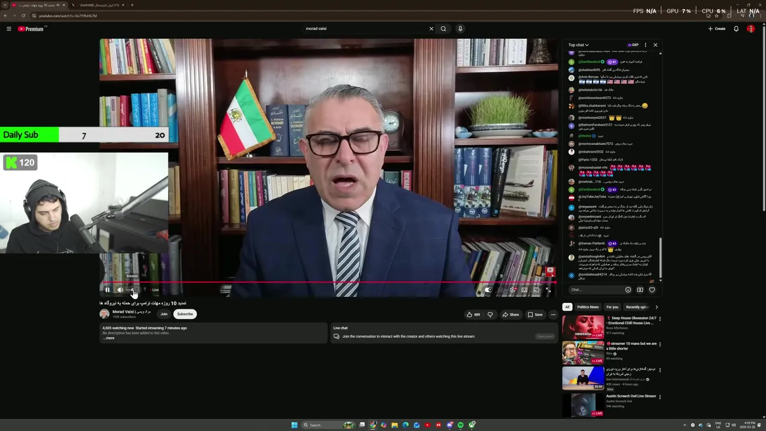The height and width of the screenshot is (431, 766).
Task: Save the video to playlist
Action: click(x=535, y=314)
